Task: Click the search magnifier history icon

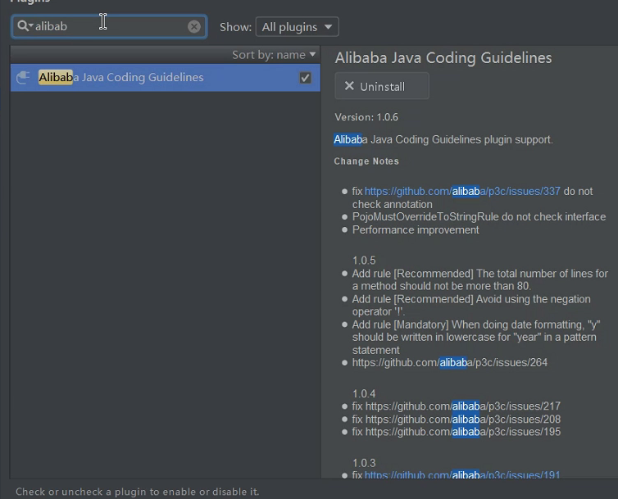Action: tap(25, 26)
